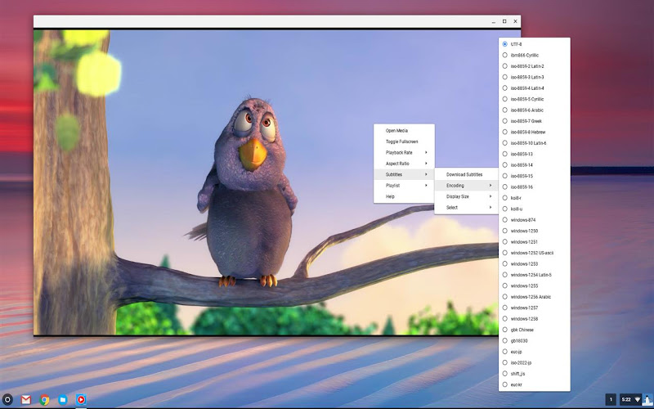
Task: Choose iso-8859-4 Latin-4 encoding
Action: (x=535, y=88)
